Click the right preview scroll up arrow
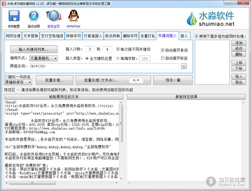 point(243,102)
